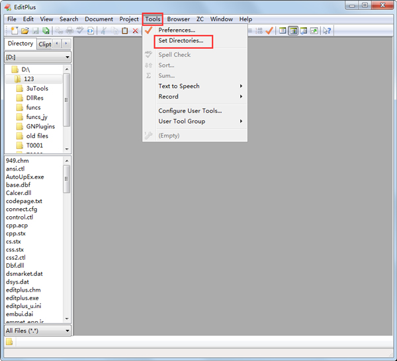Click the New document toolbar icon
Screen dimensions: 397x361
[x=14, y=31]
